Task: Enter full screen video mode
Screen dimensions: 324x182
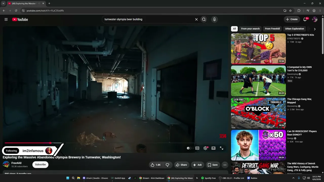Action: [x=221, y=148]
